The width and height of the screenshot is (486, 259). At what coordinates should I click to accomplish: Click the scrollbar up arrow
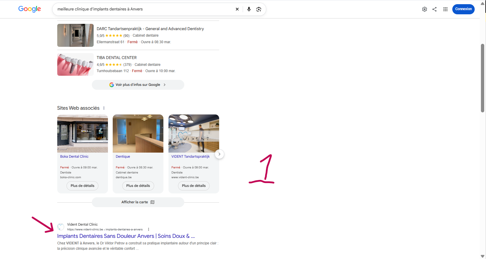point(482,3)
